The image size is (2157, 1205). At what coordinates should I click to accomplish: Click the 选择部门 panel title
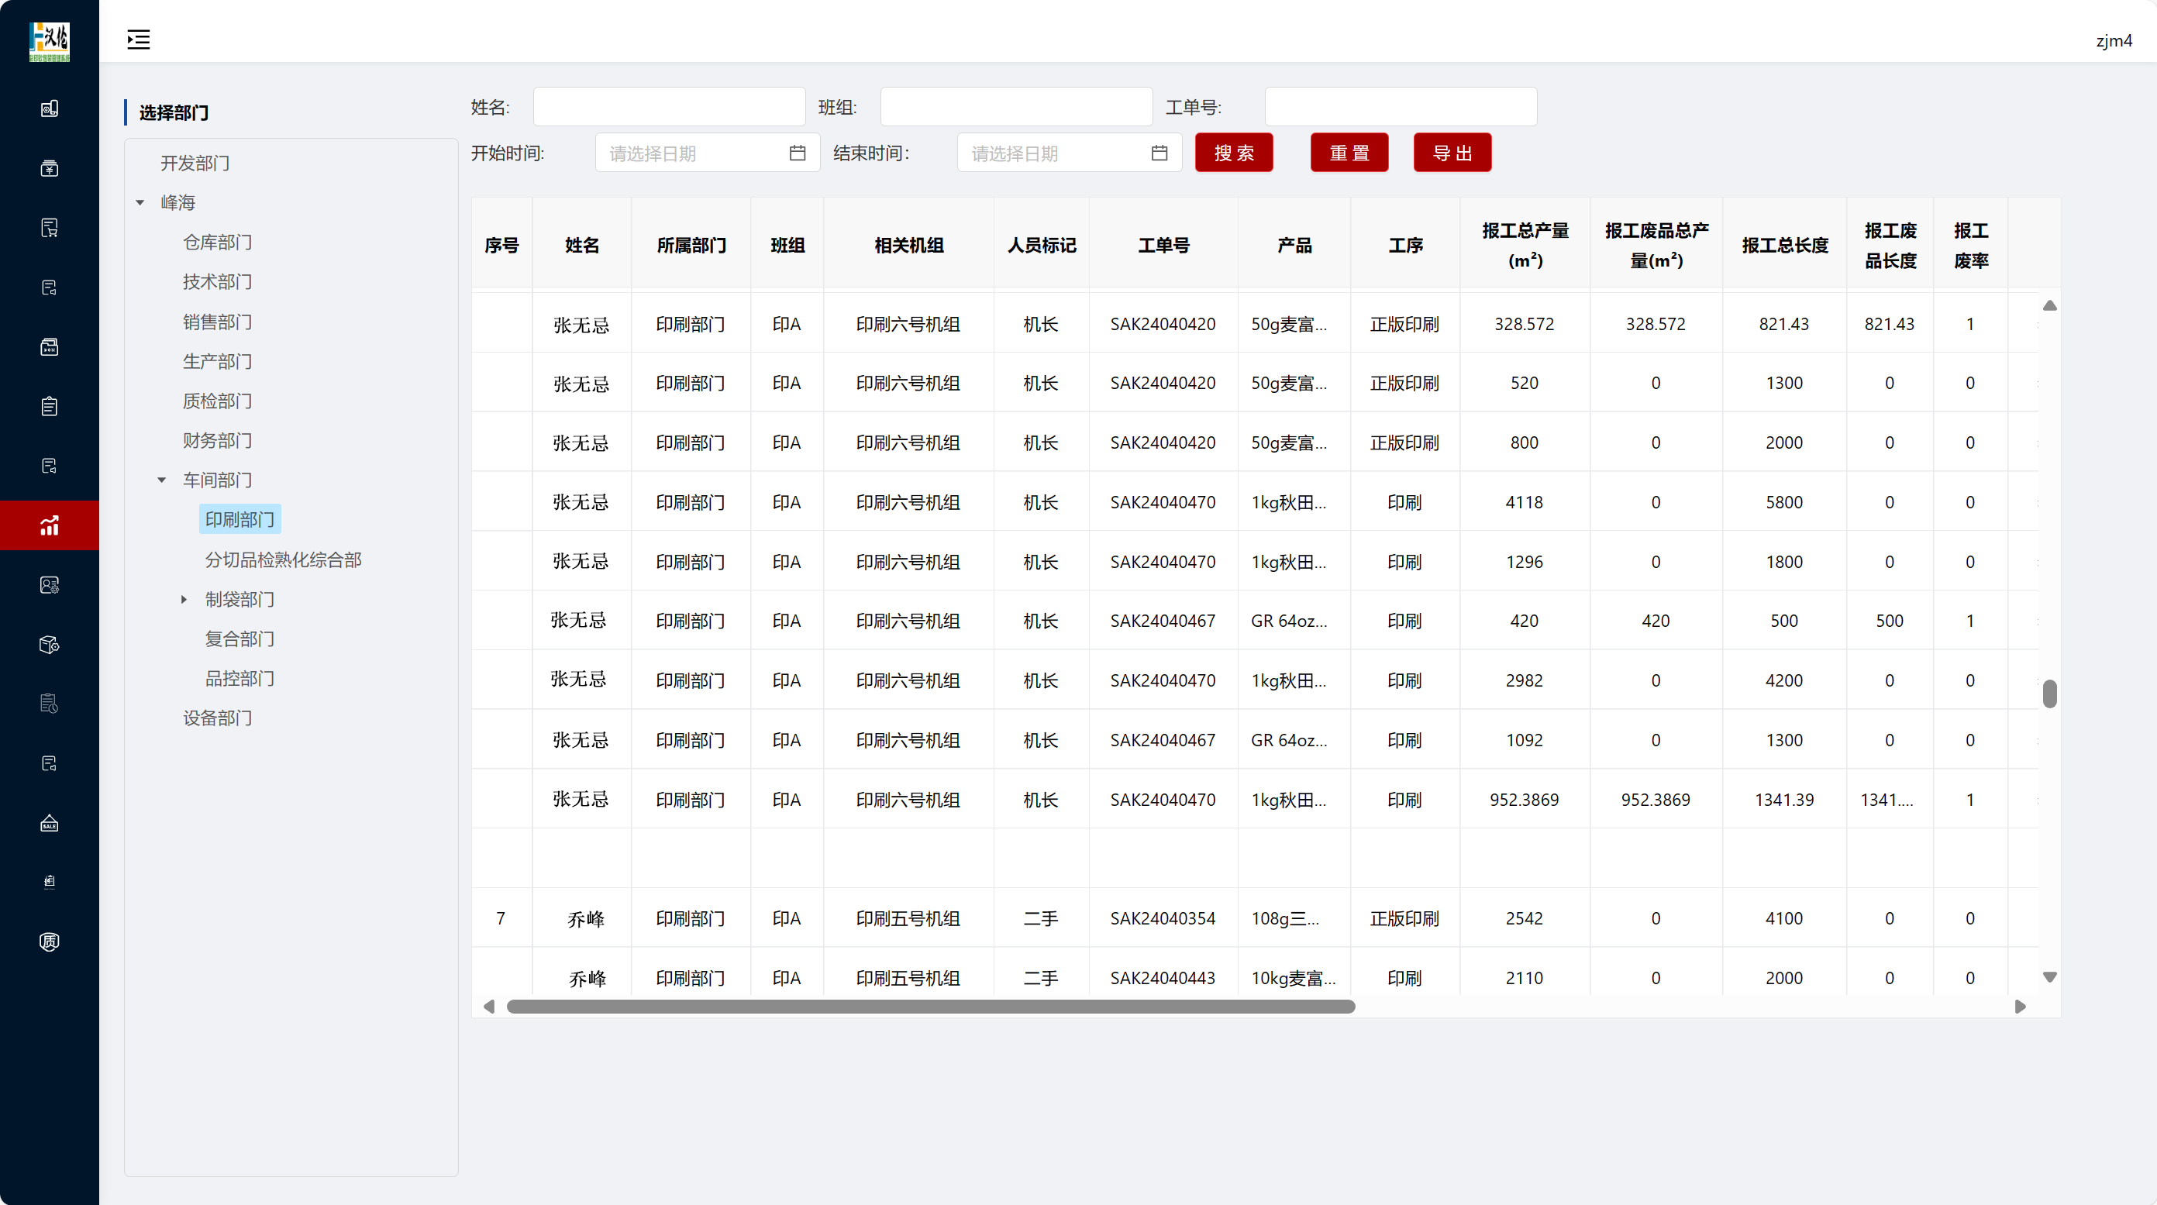174,112
